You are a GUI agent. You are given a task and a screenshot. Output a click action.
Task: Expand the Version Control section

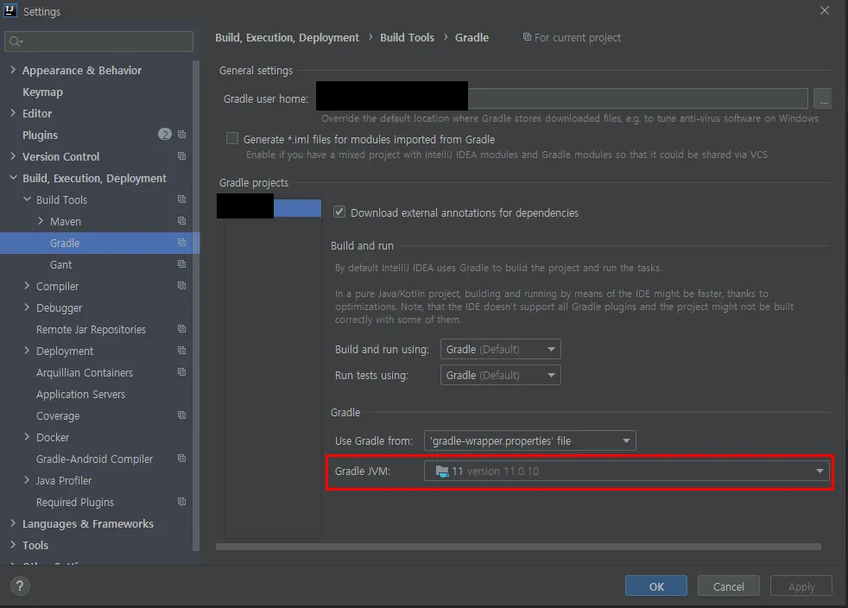13,156
